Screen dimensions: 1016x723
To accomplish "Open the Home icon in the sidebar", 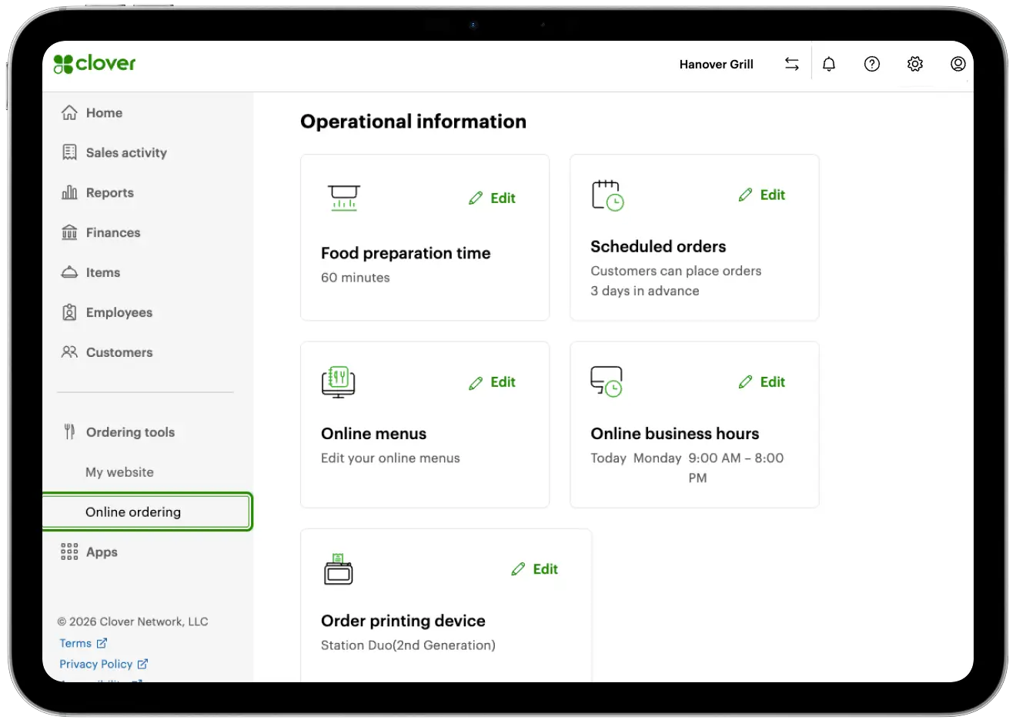I will pos(70,112).
